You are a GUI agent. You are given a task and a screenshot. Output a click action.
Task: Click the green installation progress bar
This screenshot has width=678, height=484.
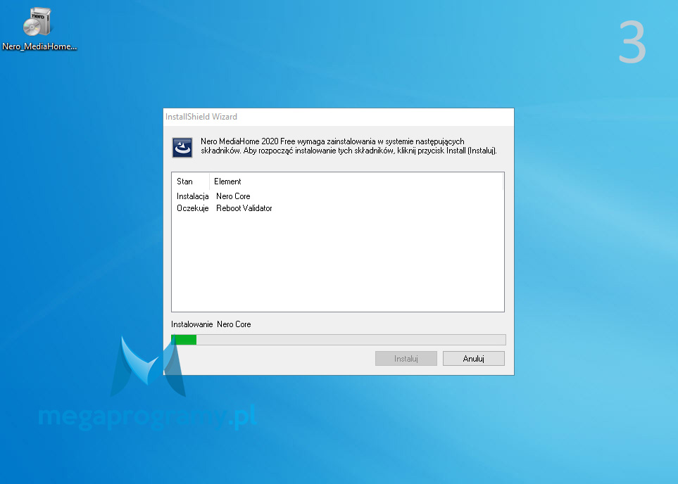click(x=339, y=340)
